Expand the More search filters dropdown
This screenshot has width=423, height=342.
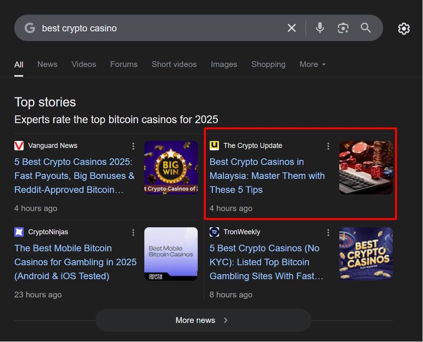313,64
